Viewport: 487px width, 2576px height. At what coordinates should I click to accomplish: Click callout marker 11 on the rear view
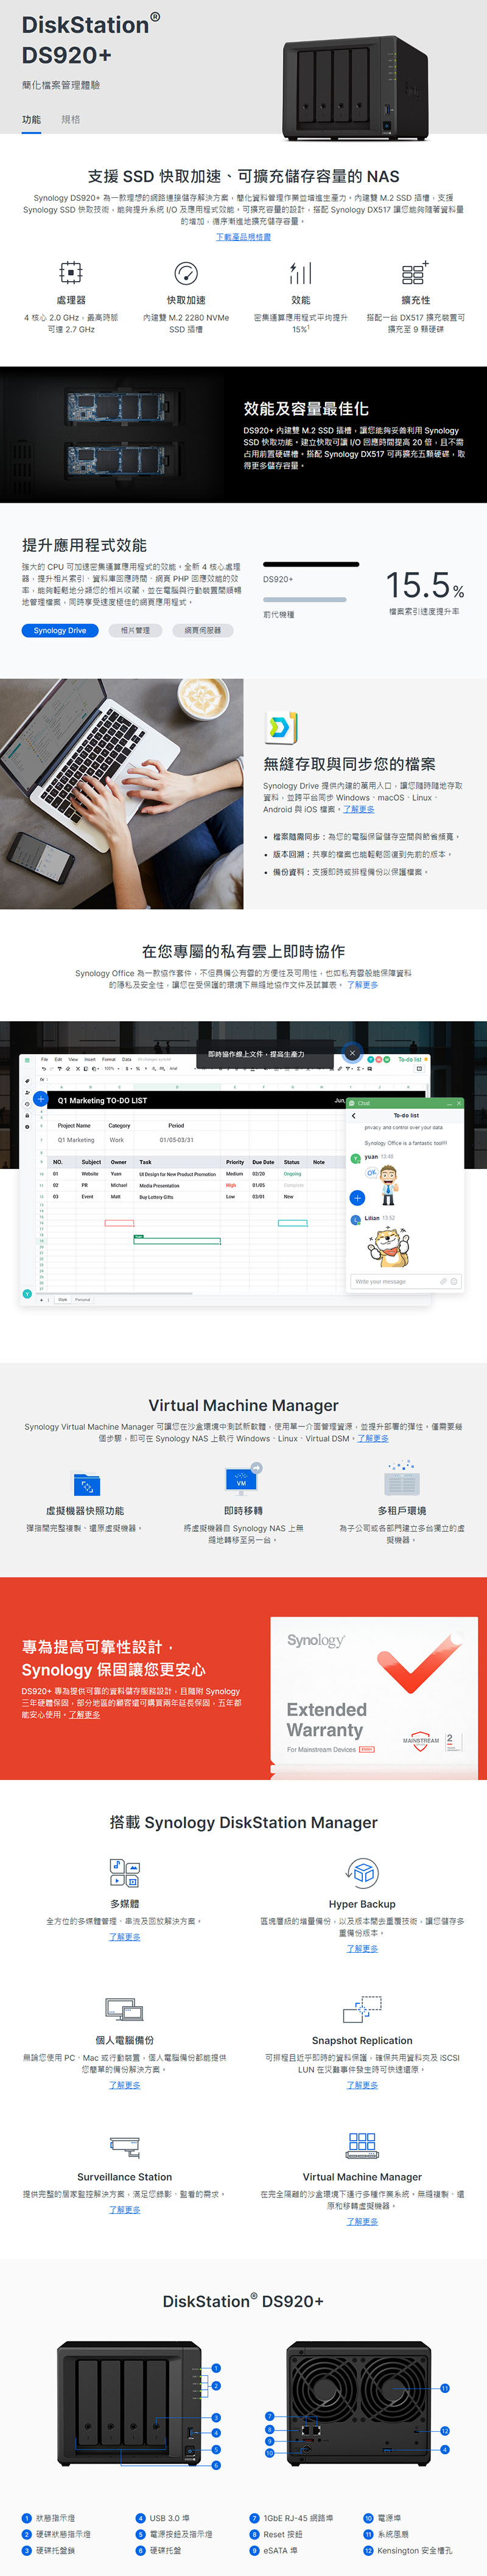[x=445, y=2388]
